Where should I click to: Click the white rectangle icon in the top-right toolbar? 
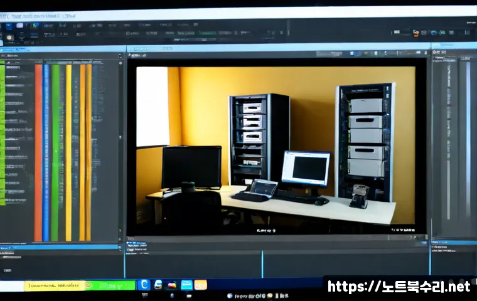point(397,32)
